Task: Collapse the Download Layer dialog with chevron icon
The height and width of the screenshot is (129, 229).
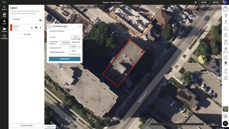Action: [x=49, y=26]
